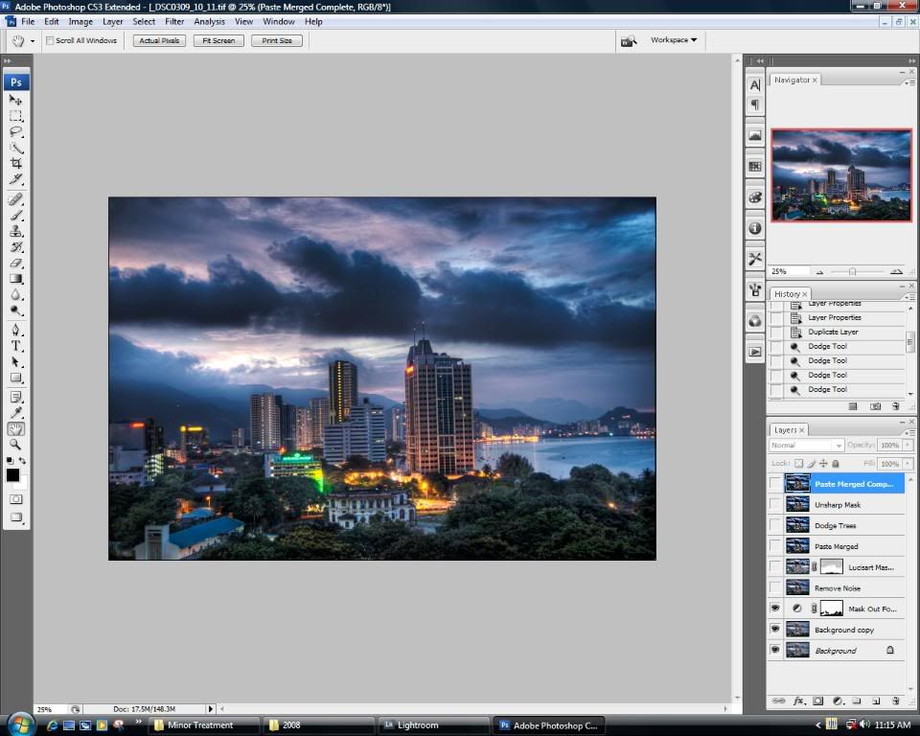Enable Scroll All Windows checkbox
Viewport: 920px width, 736px height.
pyautogui.click(x=51, y=40)
